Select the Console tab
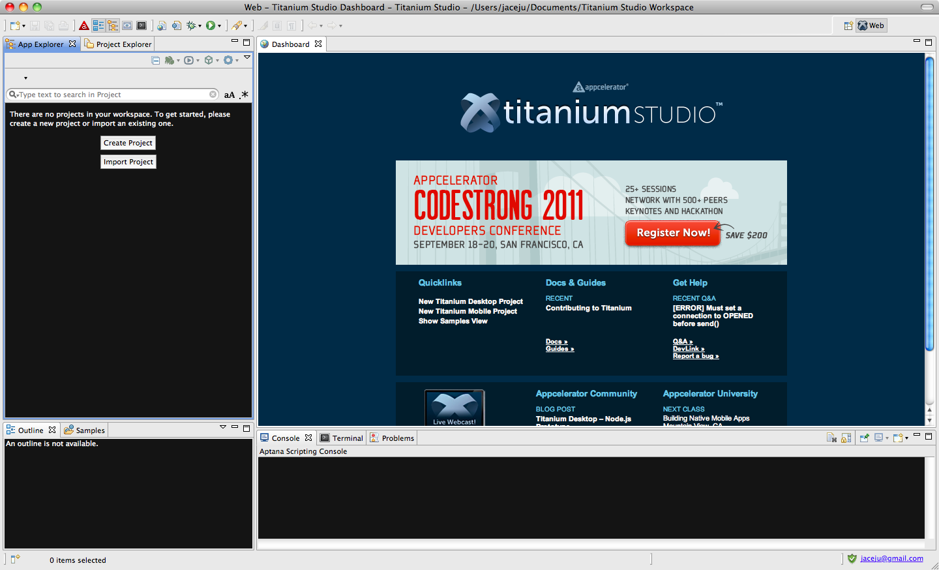Viewport: 939px width, 570px height. 286,438
